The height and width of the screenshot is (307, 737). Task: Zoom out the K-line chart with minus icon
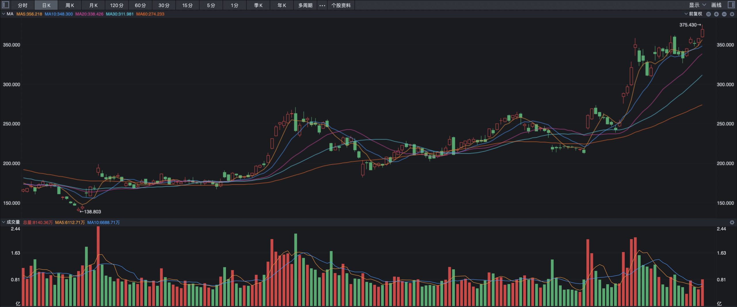724,14
